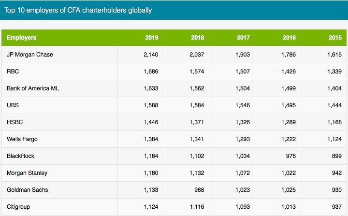The width and height of the screenshot is (348, 216).
Task: Click the UBS employer name
Action: click(13, 105)
